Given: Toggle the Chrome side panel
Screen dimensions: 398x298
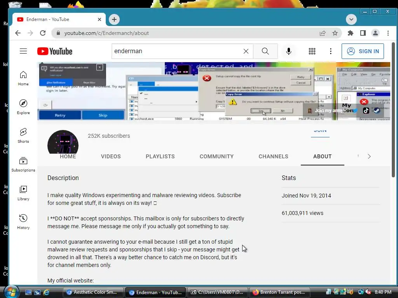Looking at the screenshot, I should click(363, 33).
